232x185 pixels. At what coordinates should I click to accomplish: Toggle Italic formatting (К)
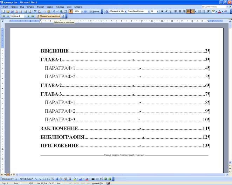click(166, 11)
